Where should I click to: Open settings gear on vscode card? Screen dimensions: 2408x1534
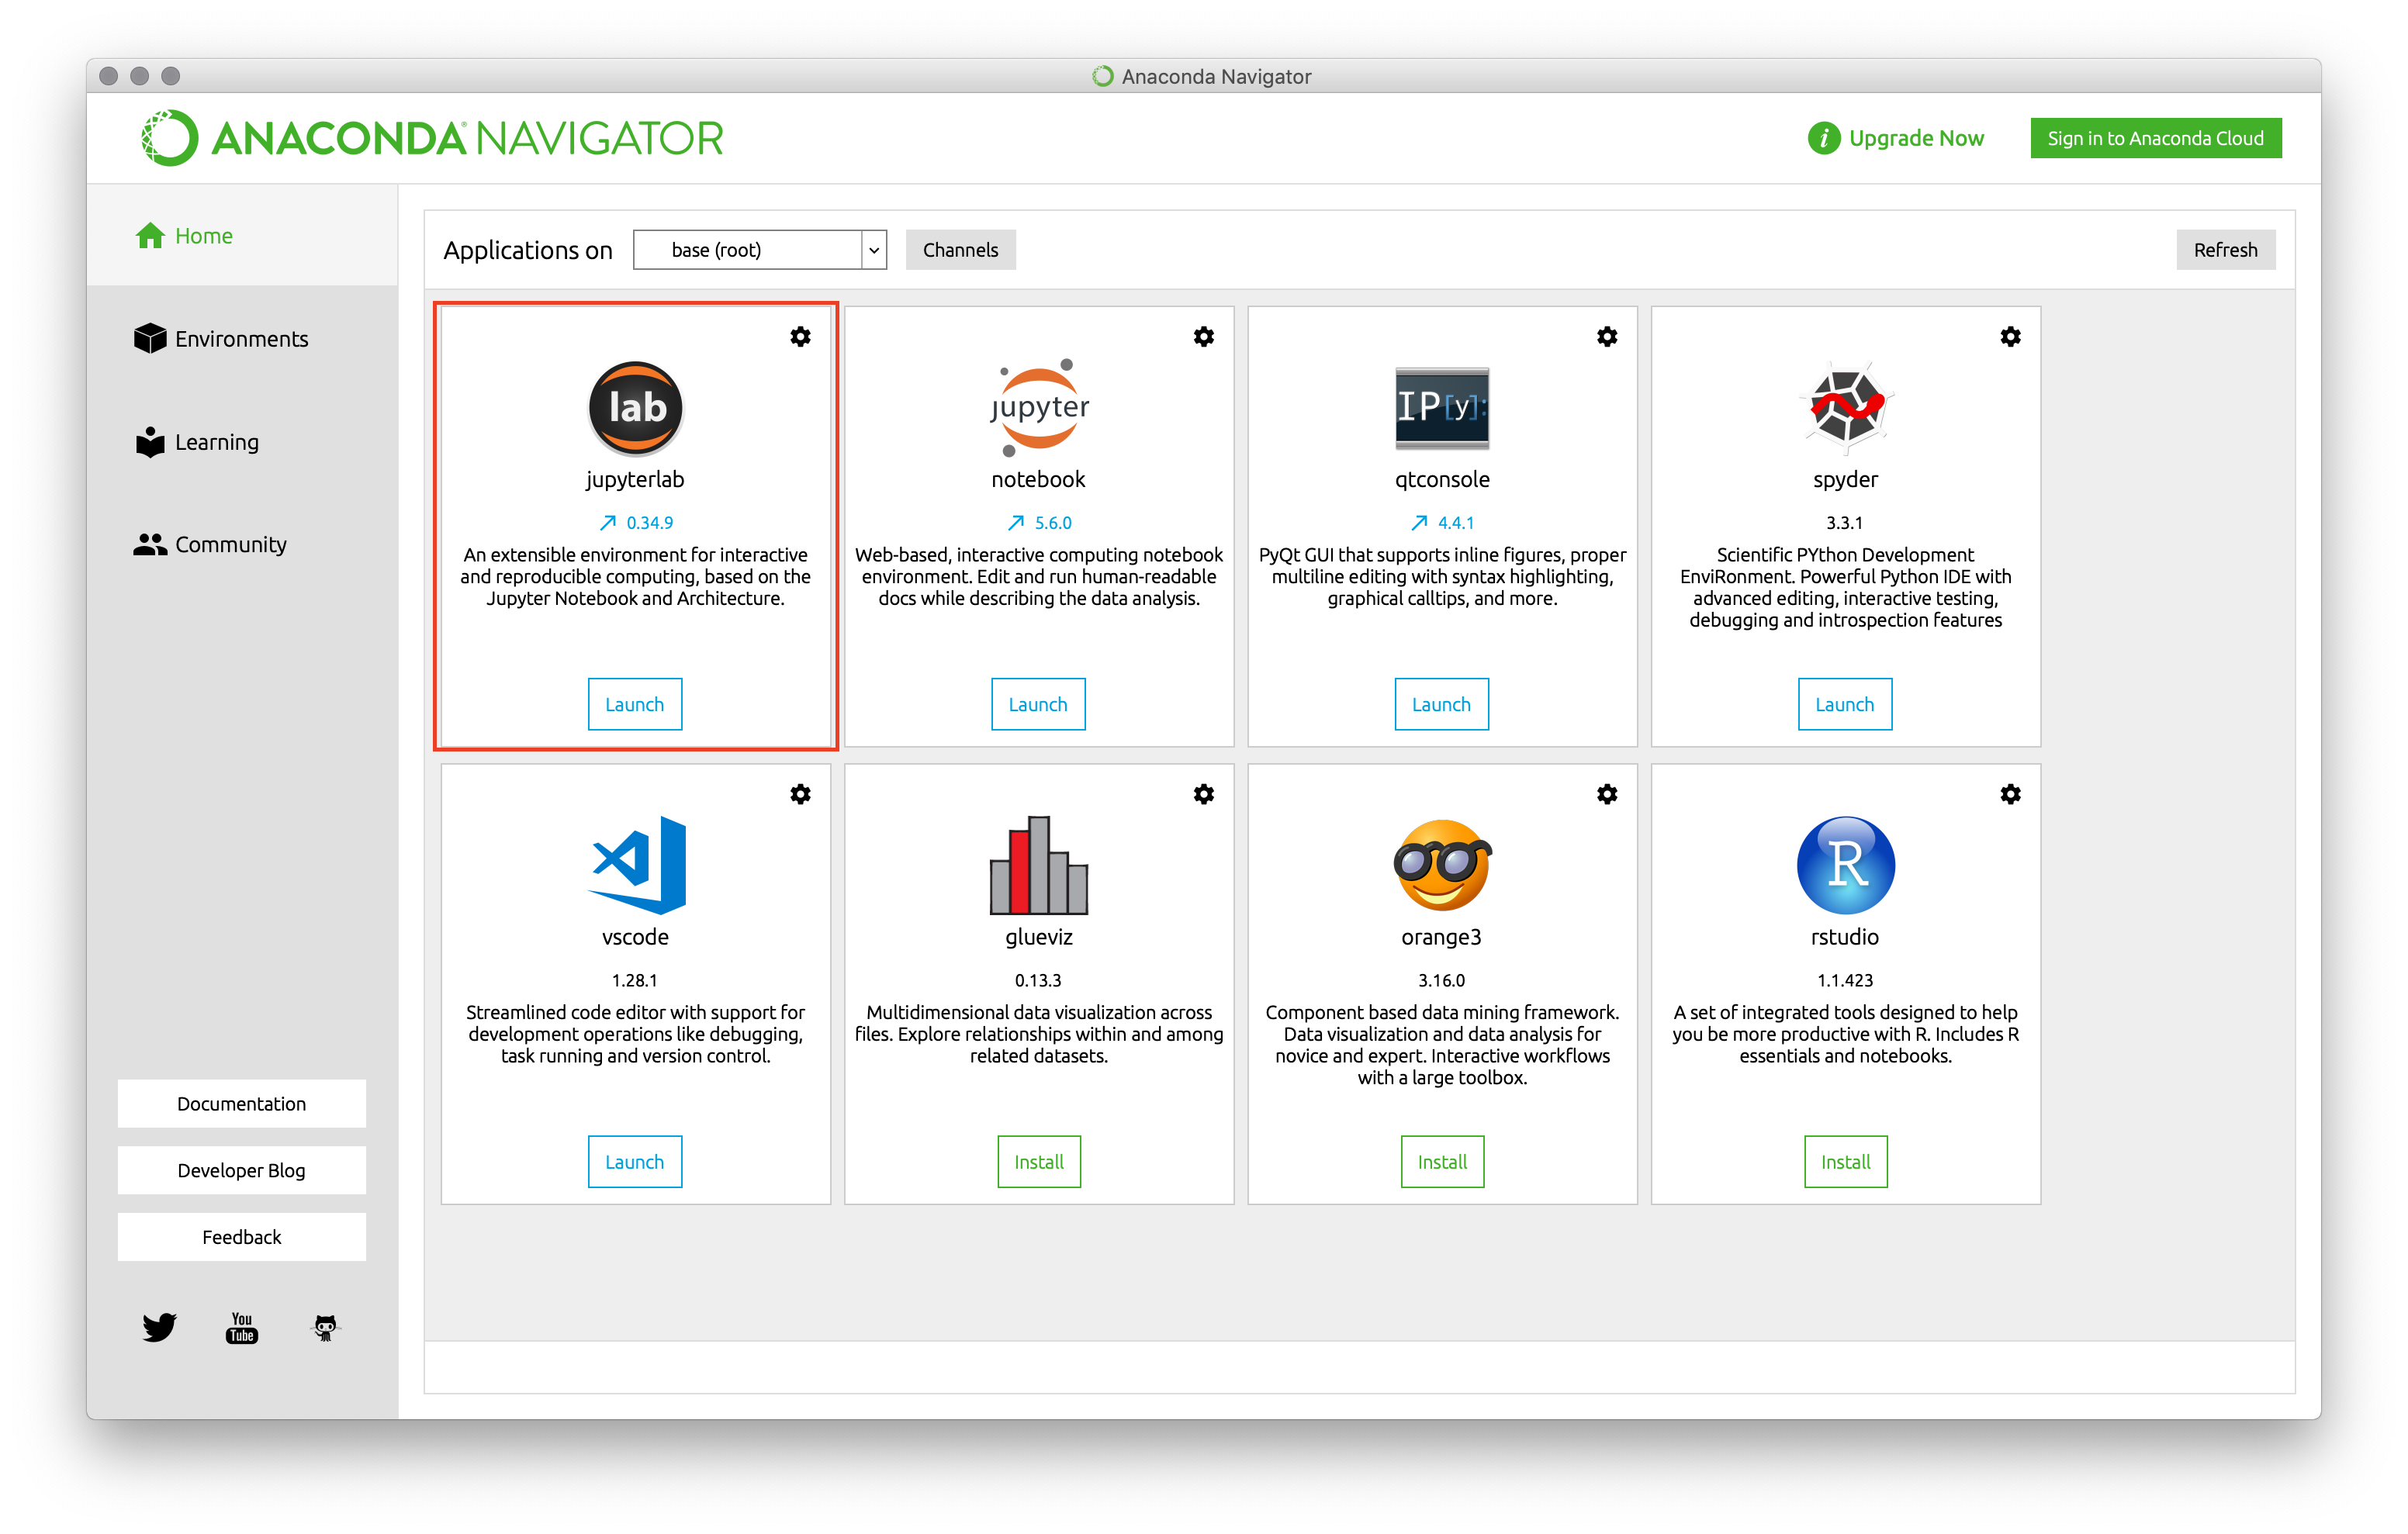pos(800,794)
